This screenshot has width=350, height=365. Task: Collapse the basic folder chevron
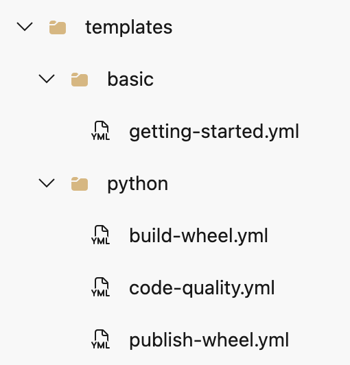point(47,79)
